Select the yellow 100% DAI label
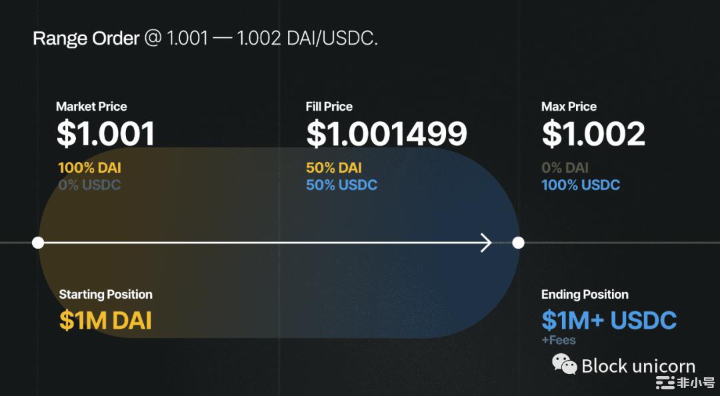Image resolution: width=720 pixels, height=396 pixels. coord(89,168)
